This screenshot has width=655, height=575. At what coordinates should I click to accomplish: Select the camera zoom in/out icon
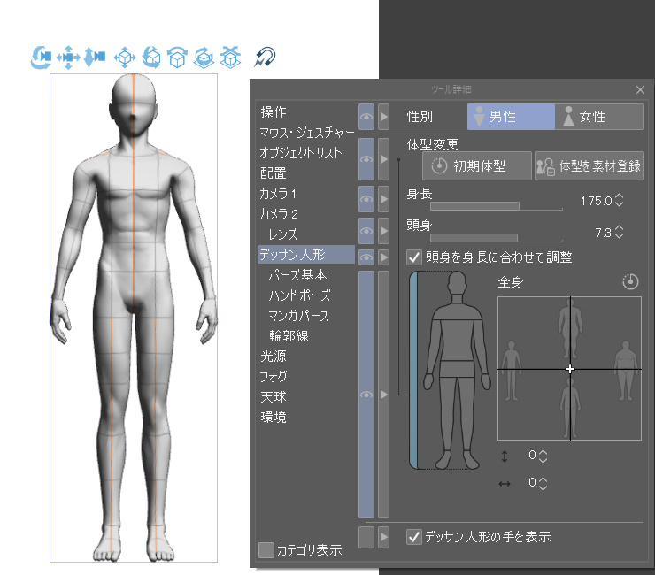95,57
